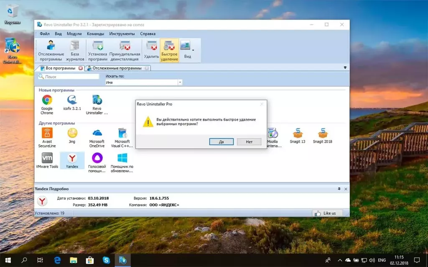Select Yandex program icon
Screen dimensions: 428x267
pos(72,161)
